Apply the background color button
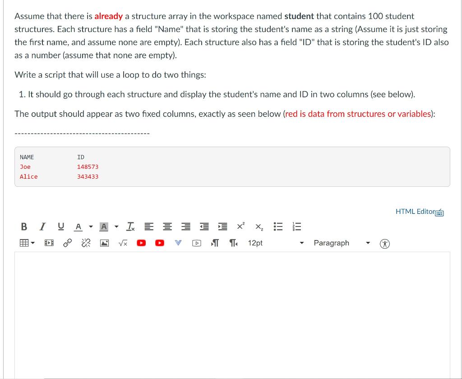 104,226
